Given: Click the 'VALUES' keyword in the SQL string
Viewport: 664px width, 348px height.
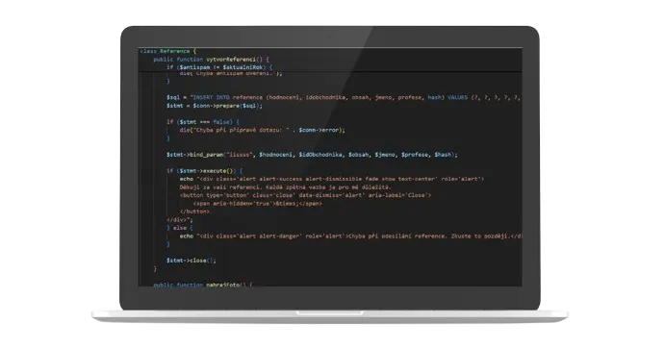Looking at the screenshot, I should tap(457, 98).
